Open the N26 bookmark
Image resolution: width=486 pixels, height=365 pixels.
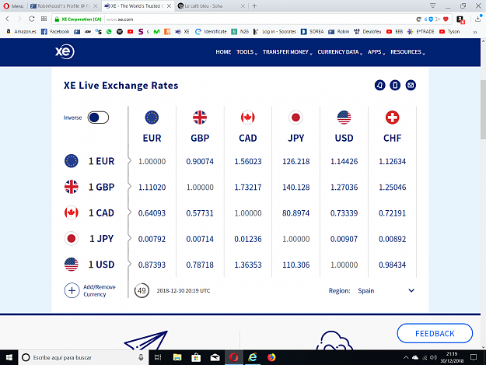pos(240,32)
